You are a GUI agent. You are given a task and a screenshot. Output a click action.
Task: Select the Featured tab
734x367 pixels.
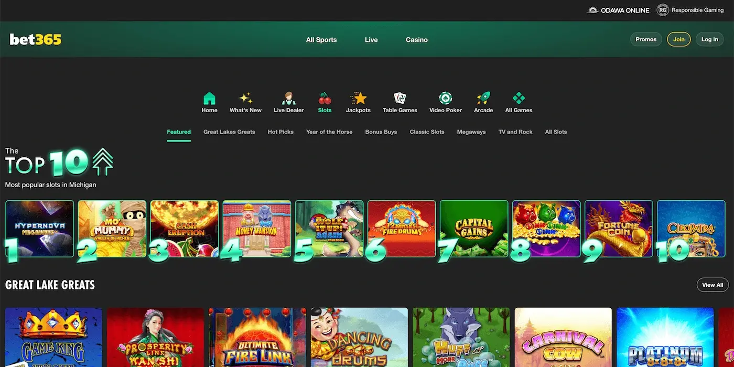click(x=179, y=132)
